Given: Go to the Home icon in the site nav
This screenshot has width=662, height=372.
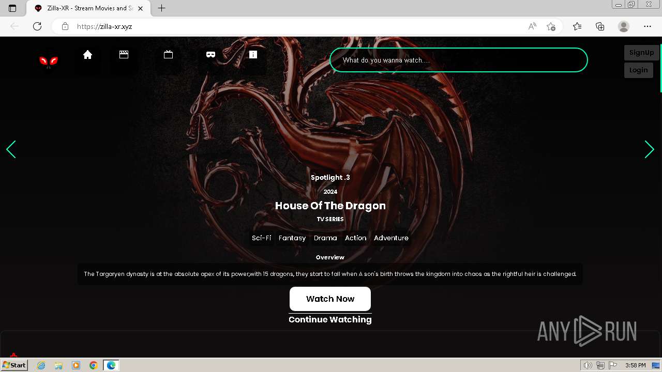Looking at the screenshot, I should [x=87, y=55].
